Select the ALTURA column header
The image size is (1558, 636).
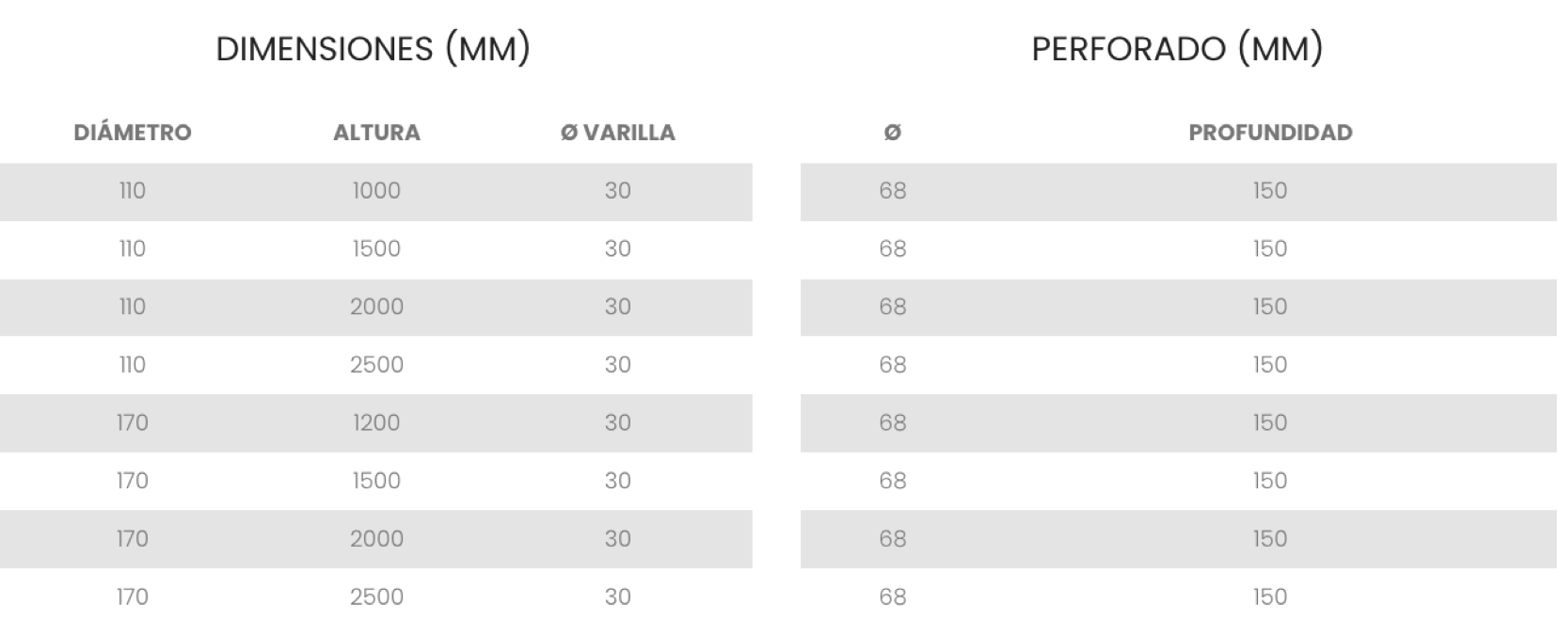(x=376, y=133)
